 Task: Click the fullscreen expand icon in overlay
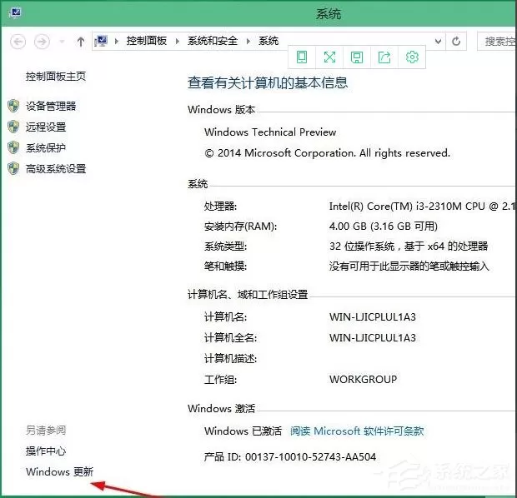(x=329, y=57)
